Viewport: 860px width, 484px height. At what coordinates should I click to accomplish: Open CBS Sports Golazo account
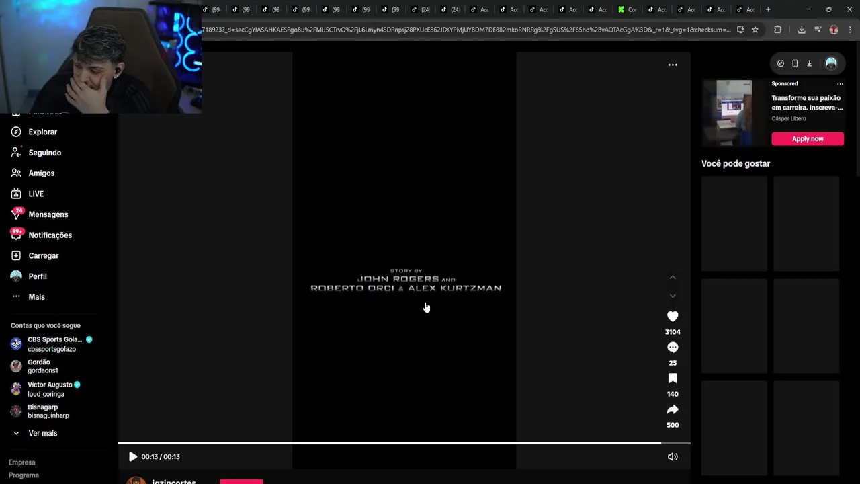[x=52, y=344]
